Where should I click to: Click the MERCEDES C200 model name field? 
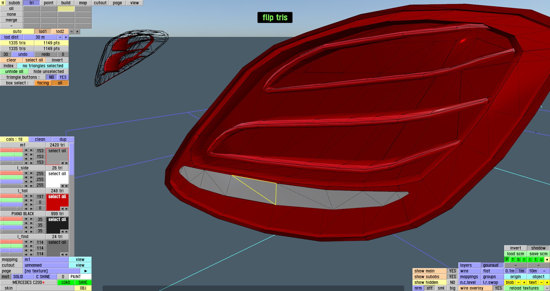29,282
